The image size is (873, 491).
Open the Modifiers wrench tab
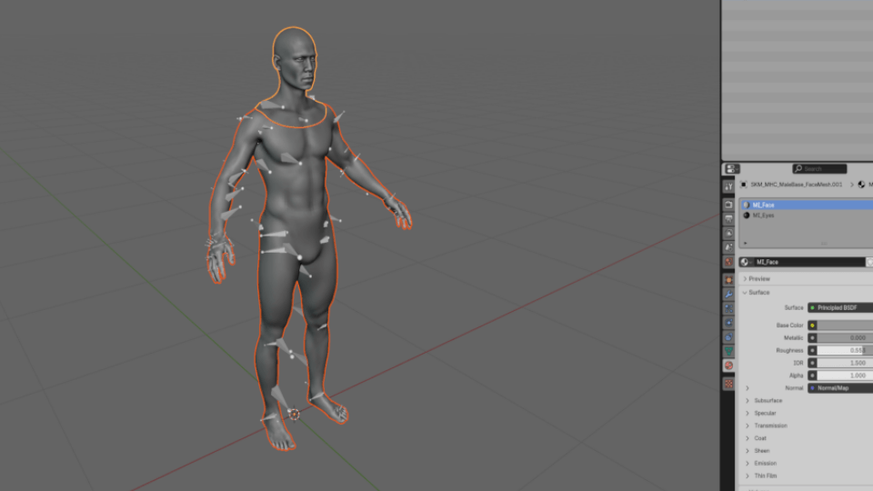point(728,295)
